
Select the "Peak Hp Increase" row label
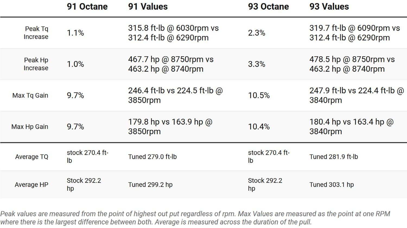coord(36,64)
